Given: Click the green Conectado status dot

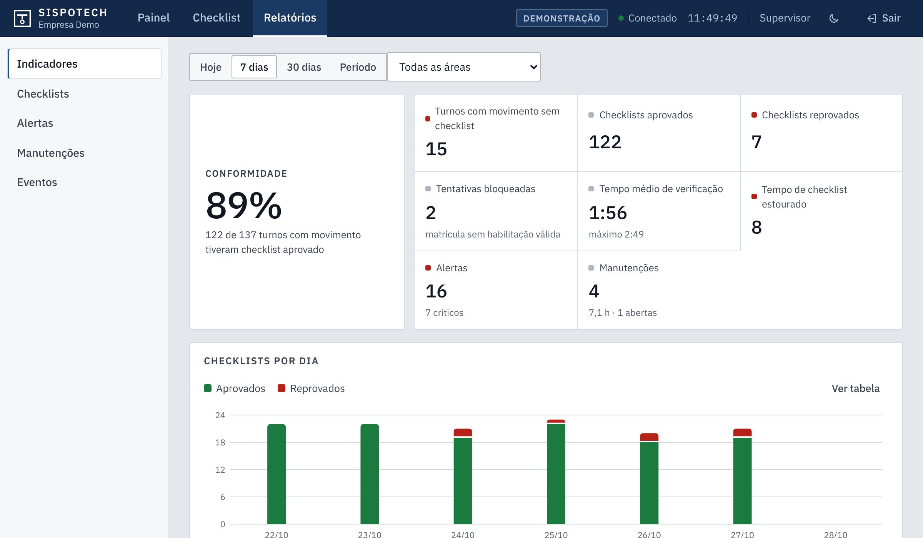Looking at the screenshot, I should [621, 18].
